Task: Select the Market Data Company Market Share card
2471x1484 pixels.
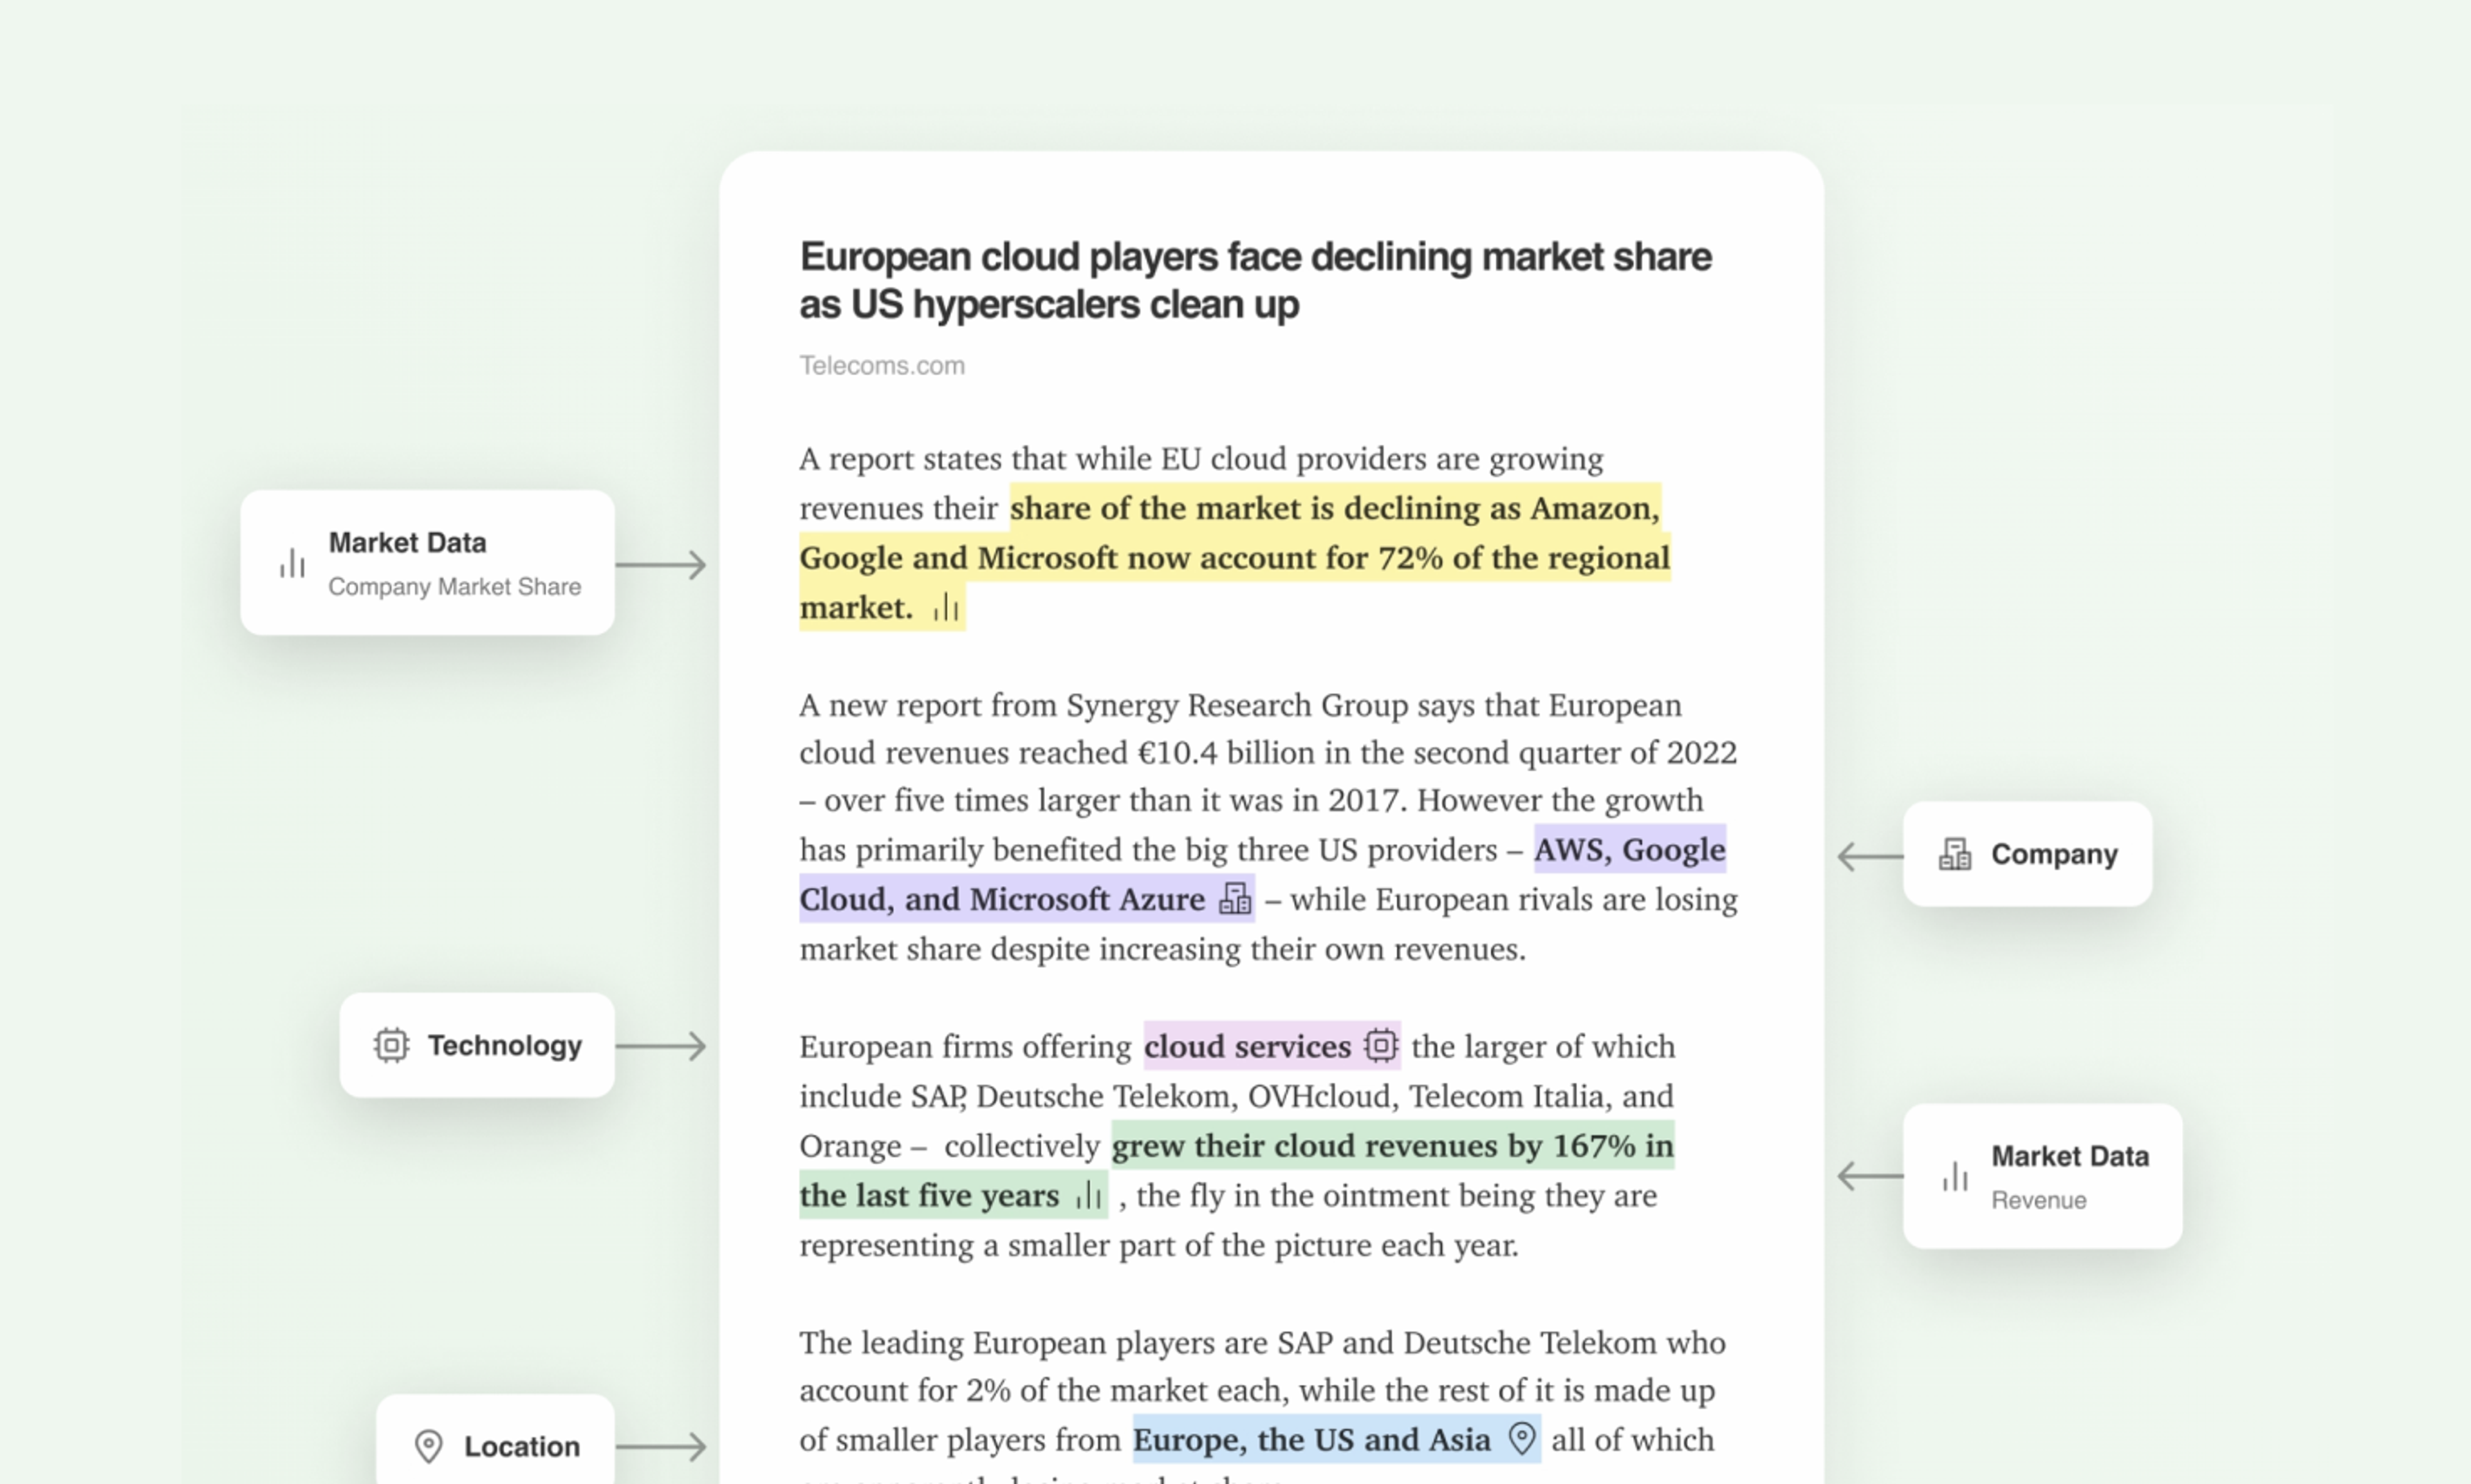Action: [x=428, y=562]
